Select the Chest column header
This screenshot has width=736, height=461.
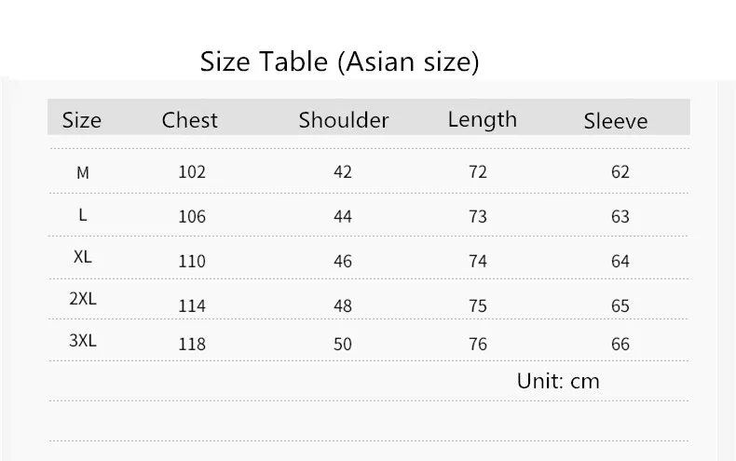click(190, 120)
